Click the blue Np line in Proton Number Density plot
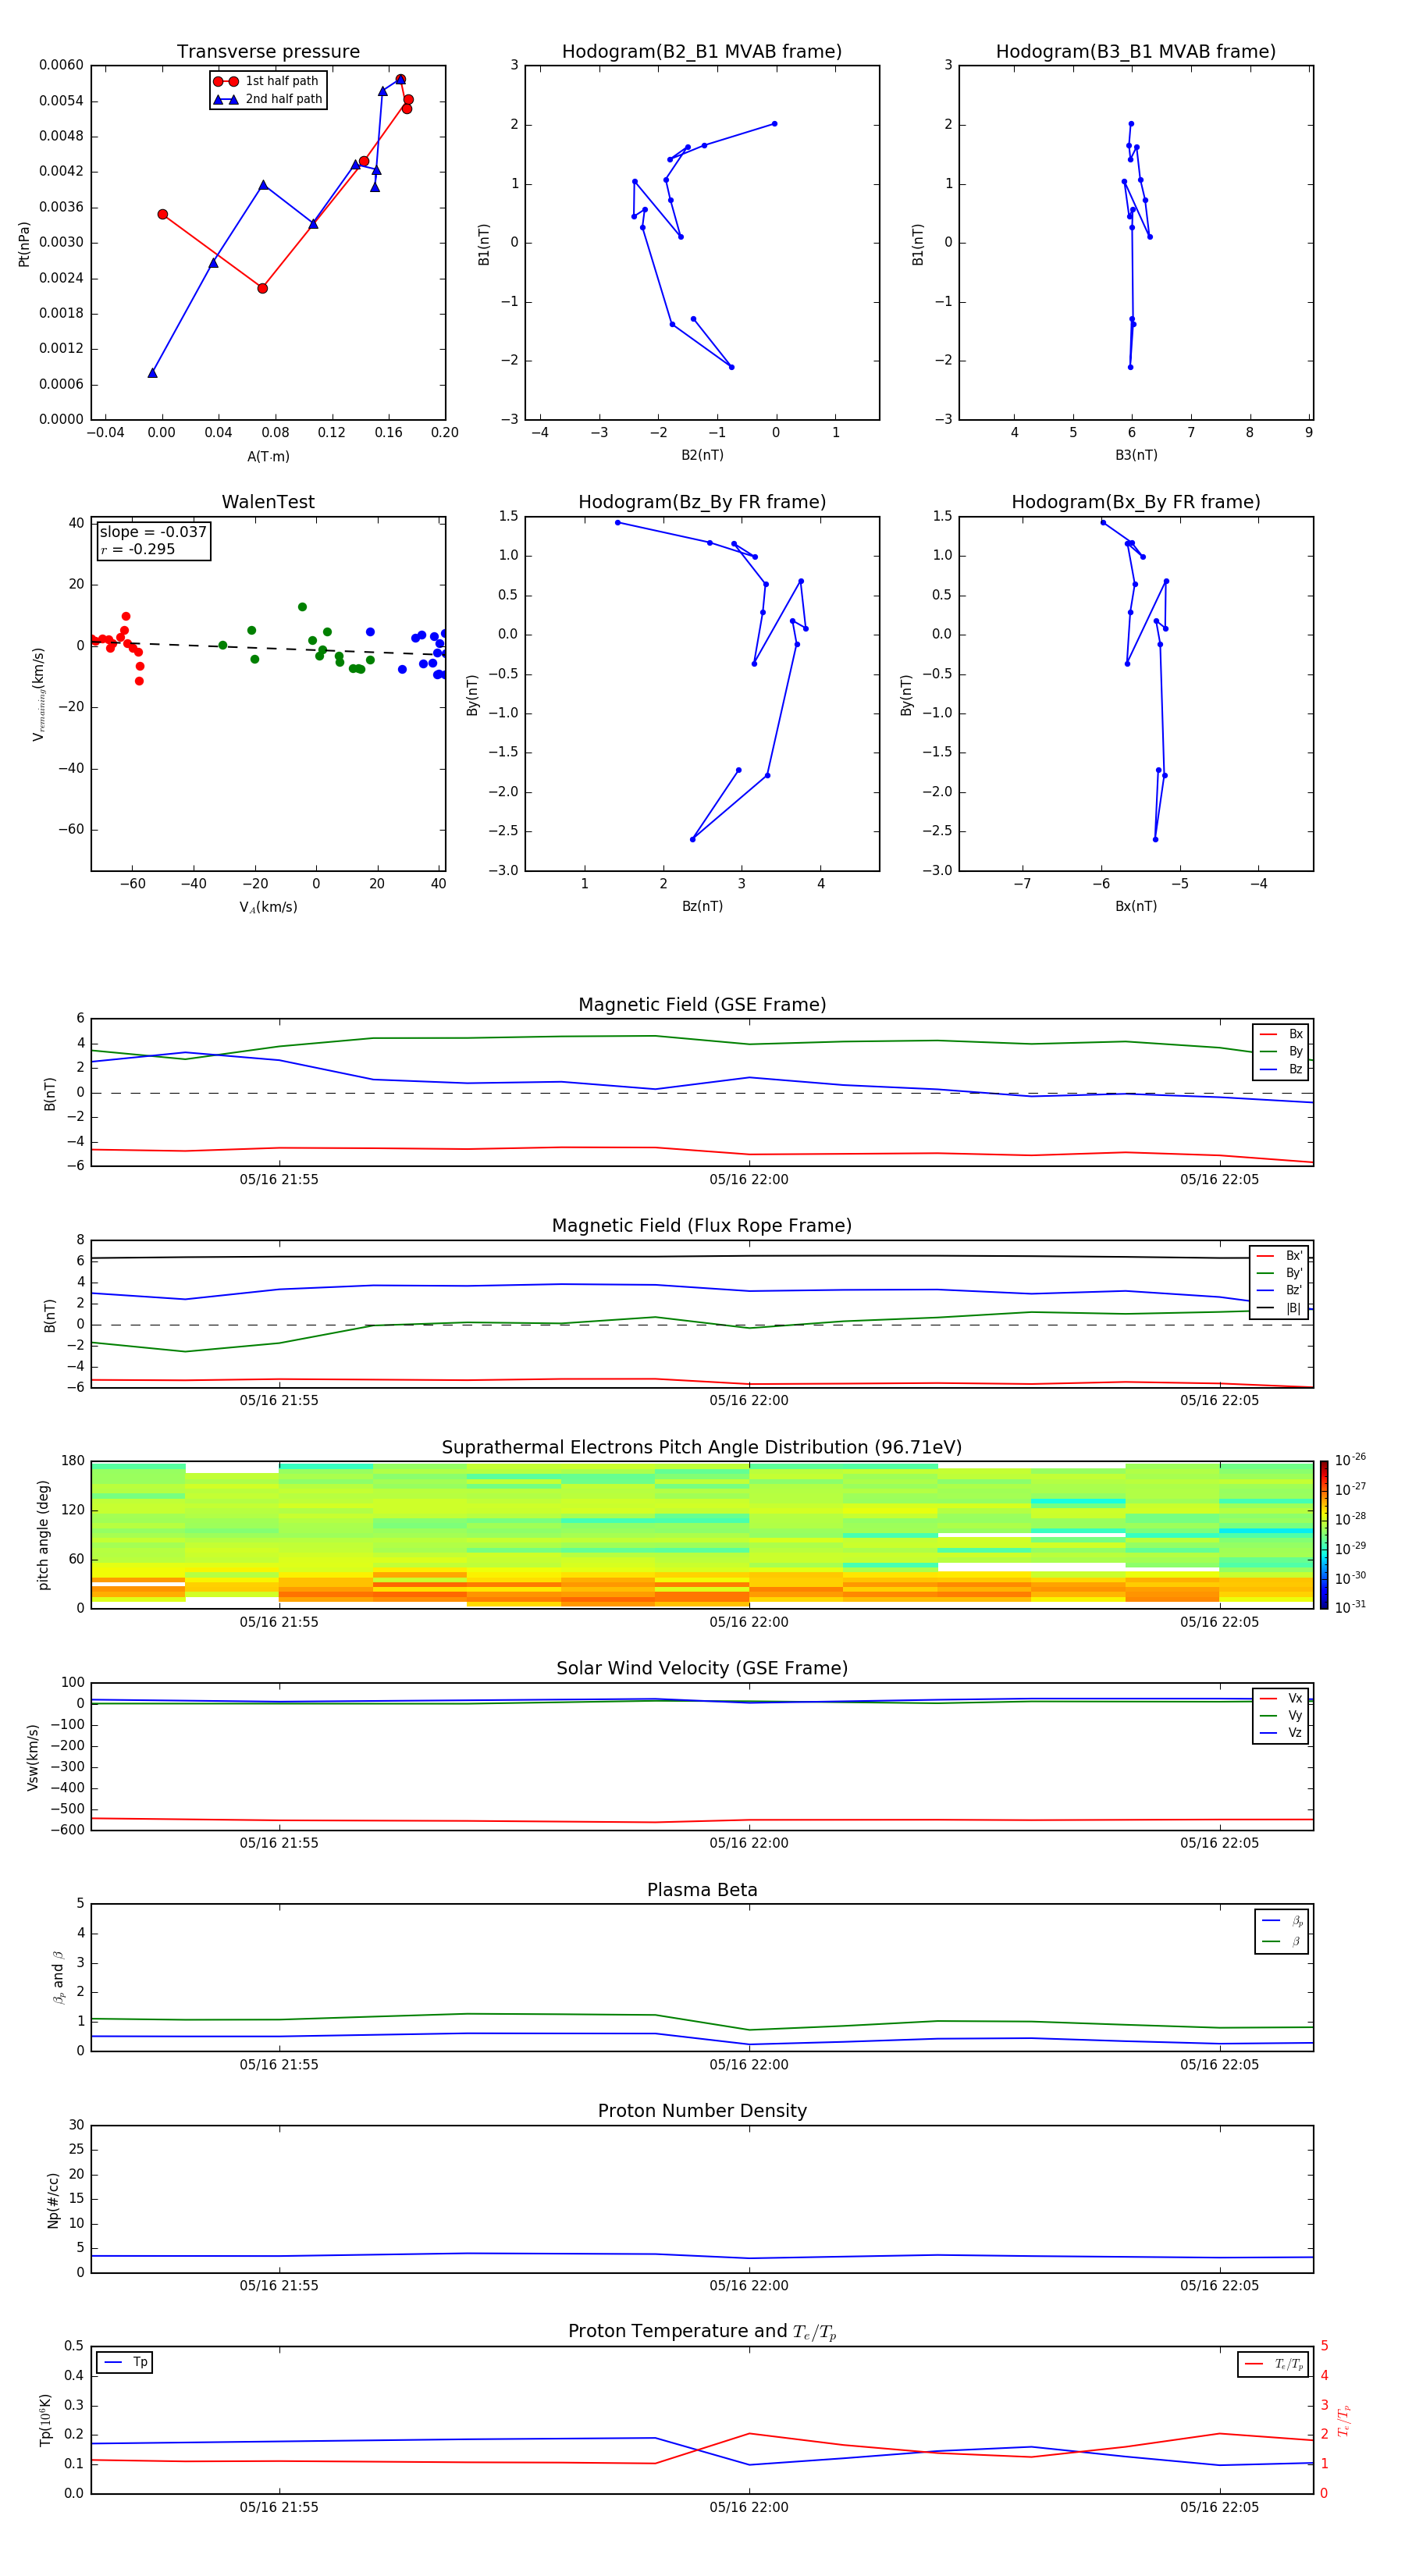The image size is (1405, 2576). (x=702, y=2256)
